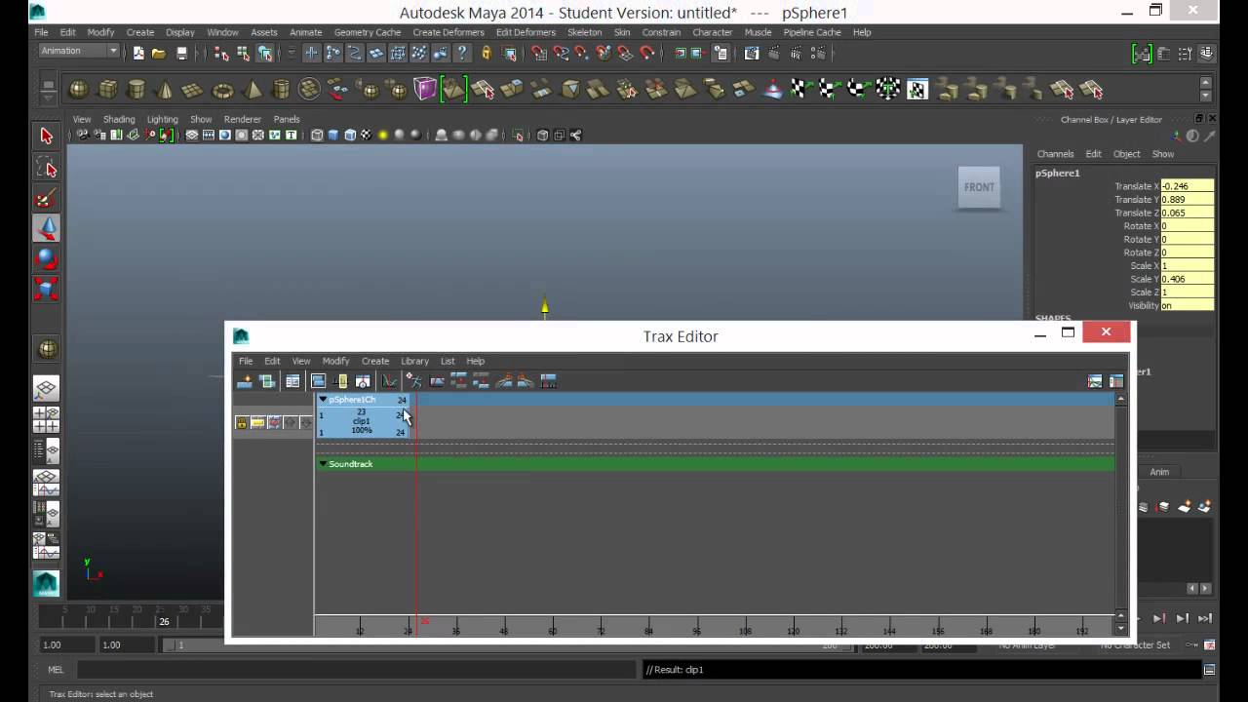Click the Scale Y attribute label
The width and height of the screenshot is (1248, 702).
pos(1145,279)
